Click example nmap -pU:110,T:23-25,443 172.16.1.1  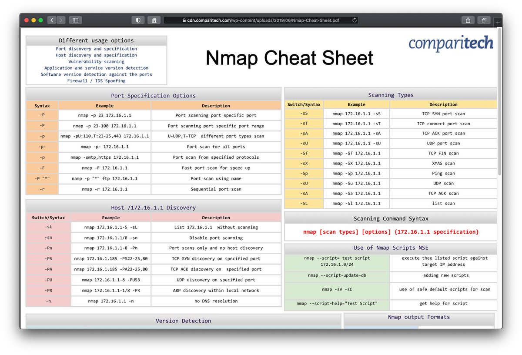pyautogui.click(x=105, y=136)
